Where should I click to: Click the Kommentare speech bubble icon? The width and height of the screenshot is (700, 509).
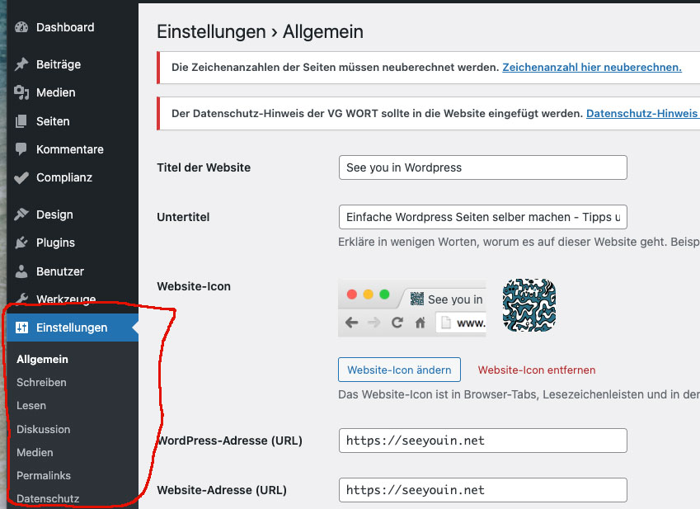(x=21, y=149)
